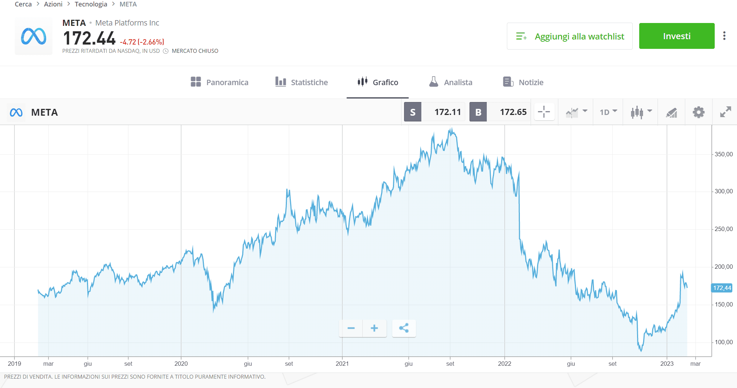Screen dimensions: 737x388
Task: Select the Grafico tab
Action: click(377, 82)
